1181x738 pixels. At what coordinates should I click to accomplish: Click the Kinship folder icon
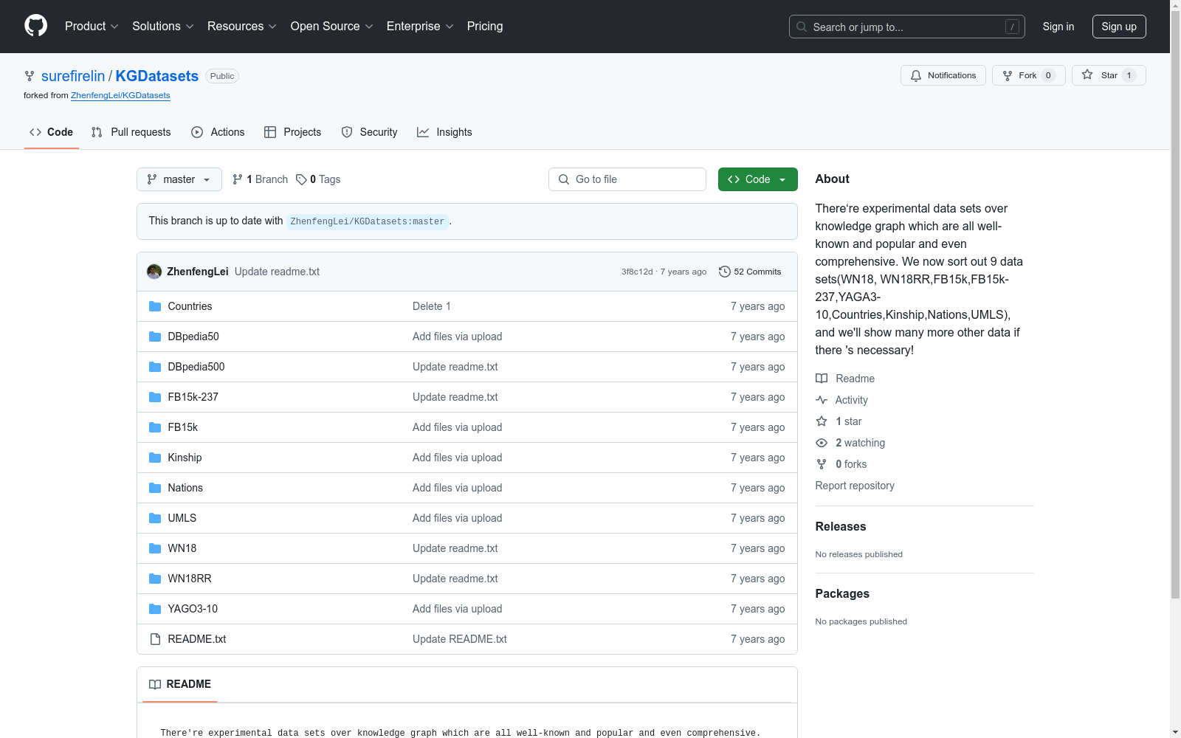point(155,458)
